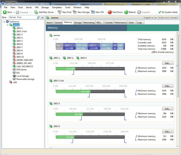Click the 1113 MB memory bar of 2003-1 group

coord(65,69)
